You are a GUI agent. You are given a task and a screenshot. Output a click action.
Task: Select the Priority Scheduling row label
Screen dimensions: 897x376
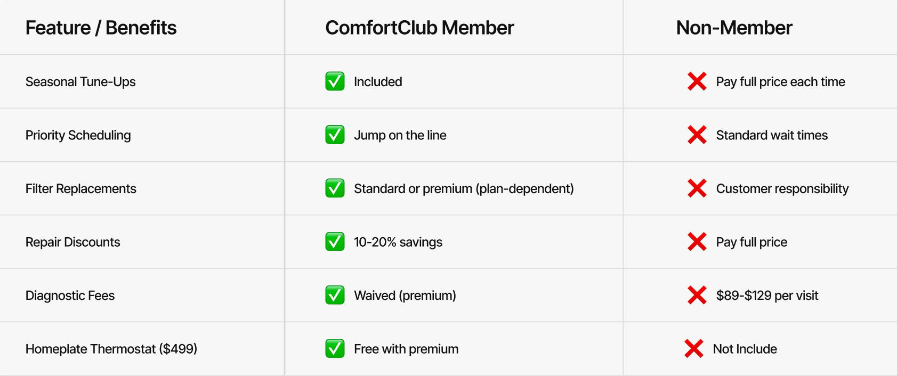click(78, 135)
